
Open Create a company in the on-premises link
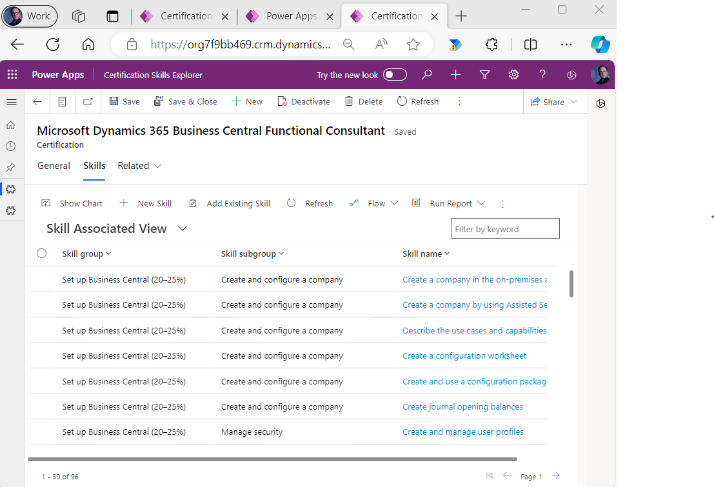point(475,280)
